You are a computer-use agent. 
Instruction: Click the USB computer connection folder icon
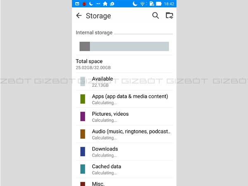169,16
